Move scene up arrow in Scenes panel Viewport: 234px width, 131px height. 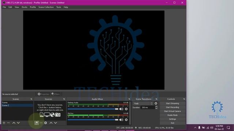coord(14,123)
